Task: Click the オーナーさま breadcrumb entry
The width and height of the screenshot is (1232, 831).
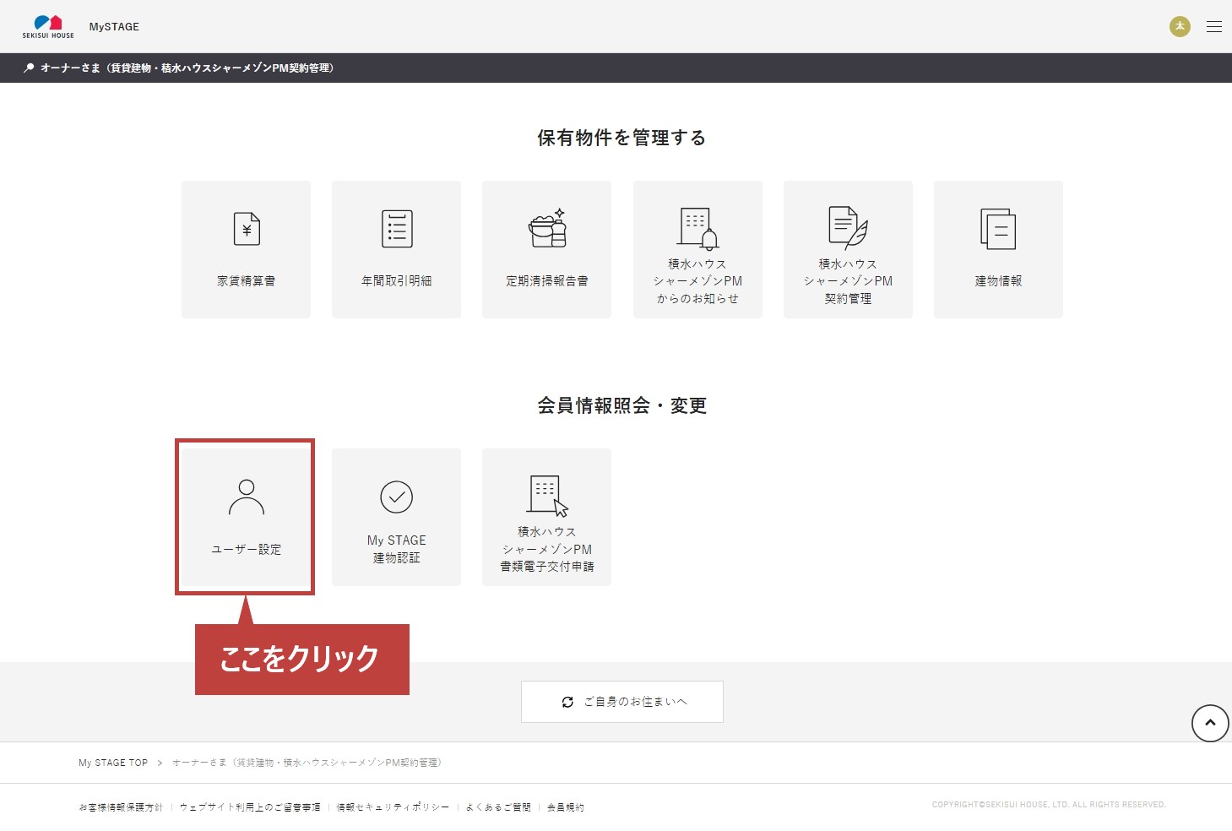Action: [x=307, y=763]
